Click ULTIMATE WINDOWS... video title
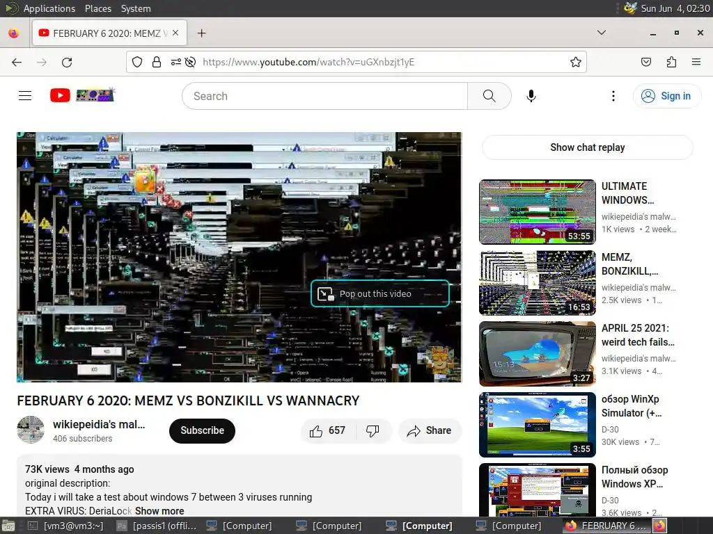This screenshot has width=713, height=534. point(628,193)
